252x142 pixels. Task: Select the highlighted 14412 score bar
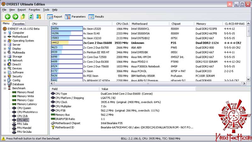[x=67, y=43]
